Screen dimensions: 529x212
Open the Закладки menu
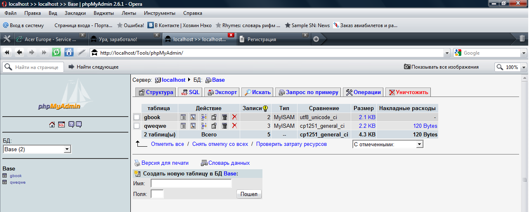(75, 13)
